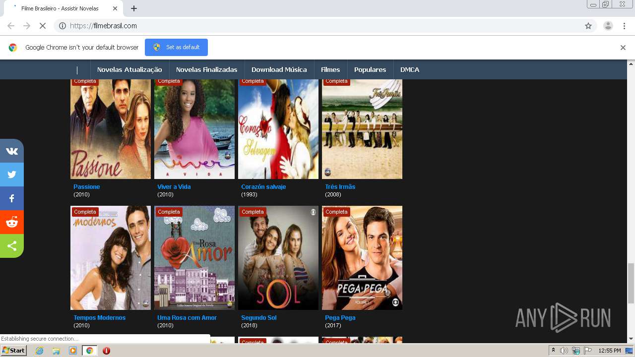Share page on Twitter sidebar icon
Image resolution: width=635 pixels, height=357 pixels.
point(12,175)
